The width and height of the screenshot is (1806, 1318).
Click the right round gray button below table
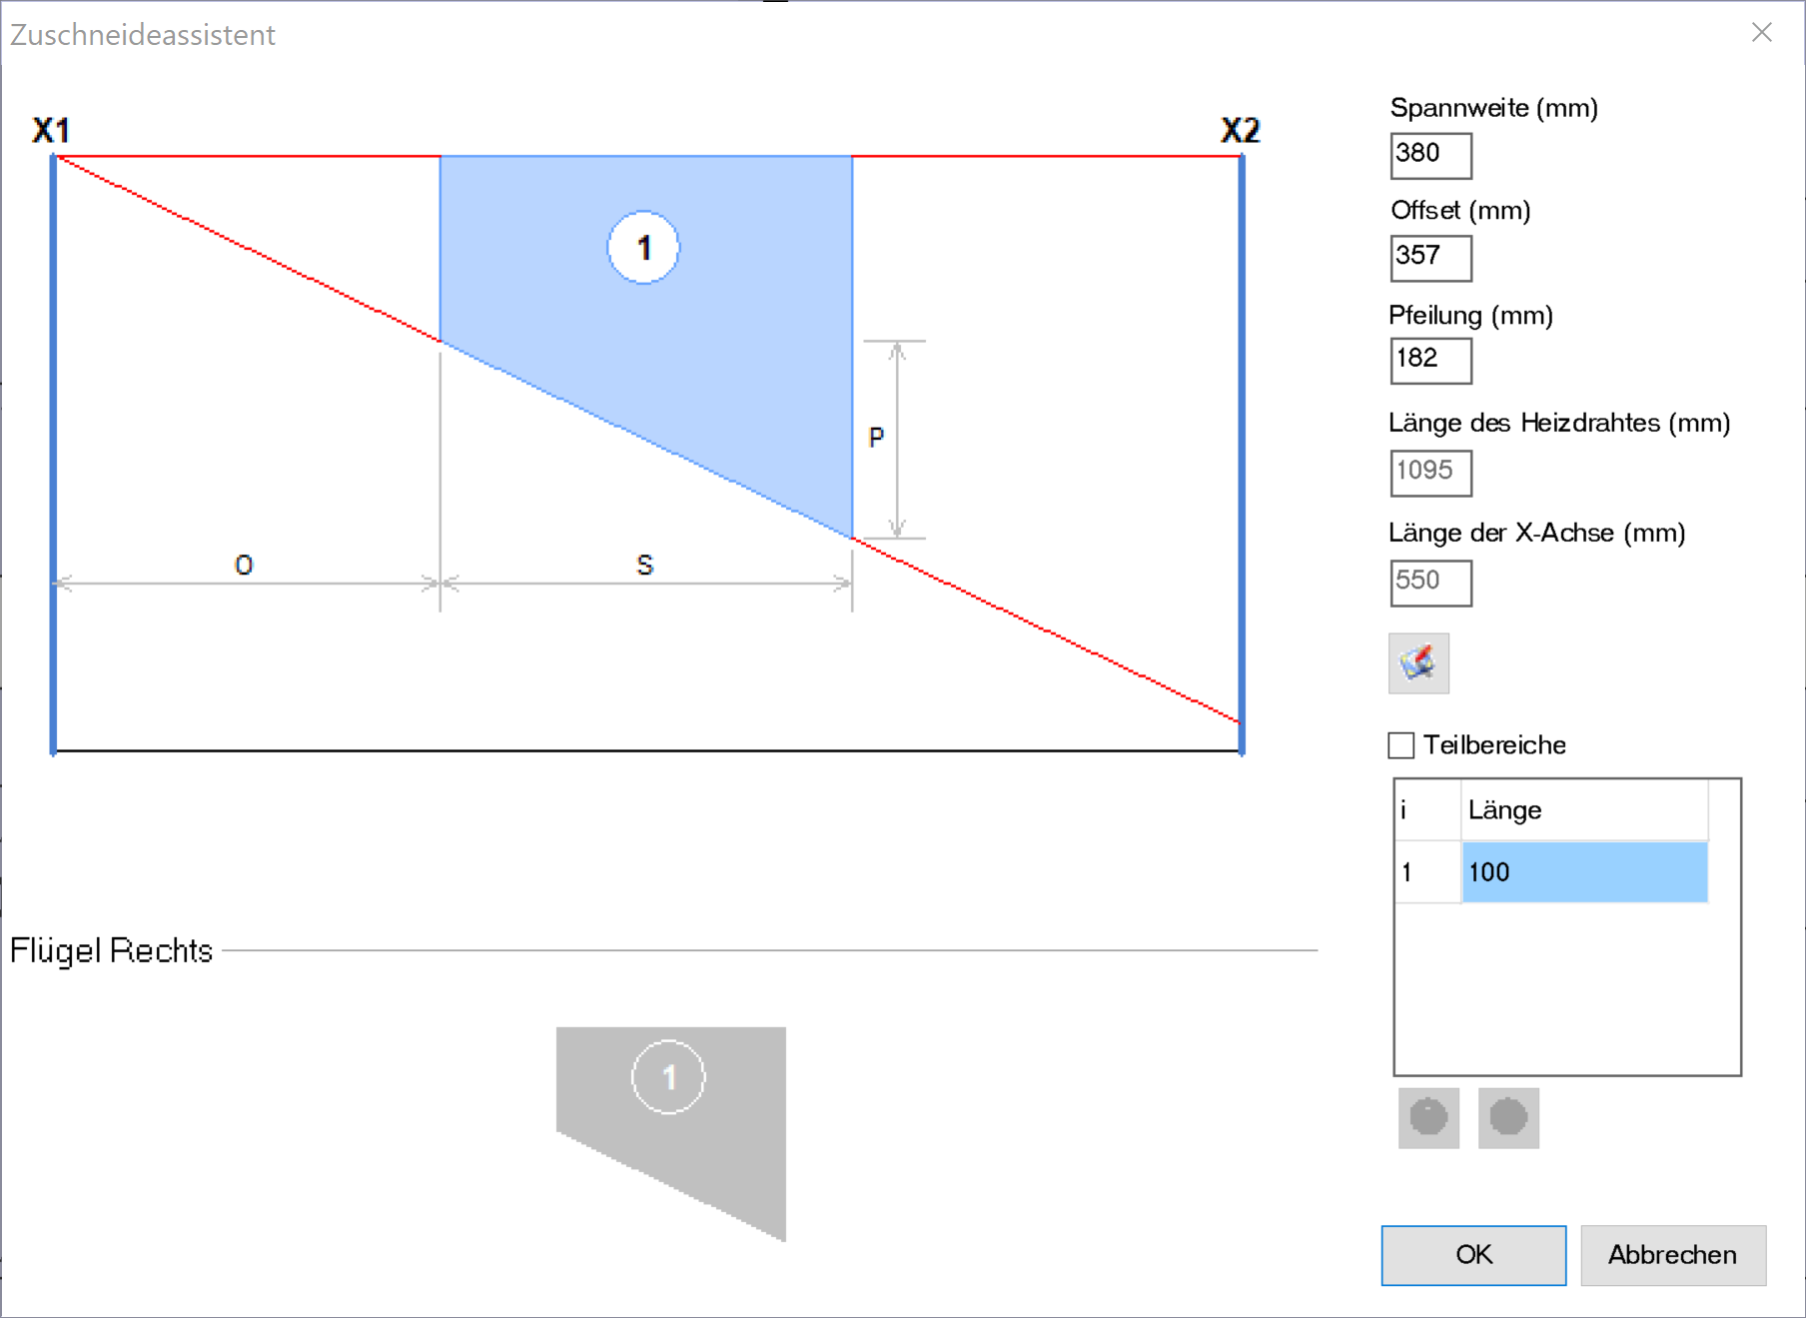(x=1508, y=1117)
